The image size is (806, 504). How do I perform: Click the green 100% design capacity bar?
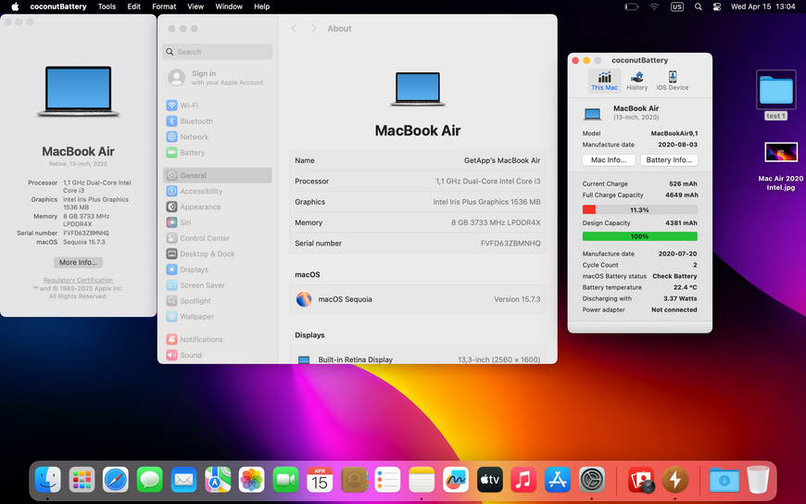click(x=639, y=236)
